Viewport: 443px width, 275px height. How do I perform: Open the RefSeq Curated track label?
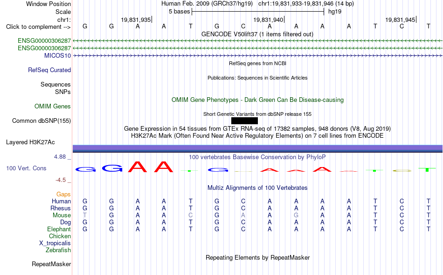[49, 70]
